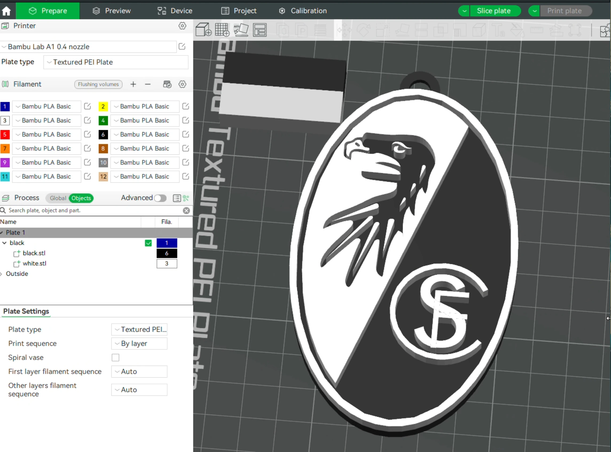This screenshot has width=611, height=452.
Task: Edit filament 12 preset
Action: click(186, 177)
